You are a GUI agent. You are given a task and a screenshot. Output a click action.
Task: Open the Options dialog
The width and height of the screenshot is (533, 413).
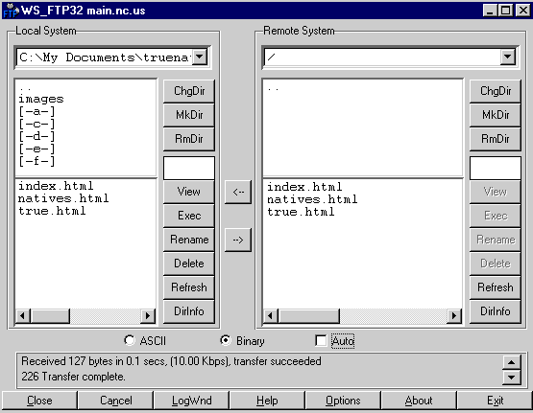point(343,401)
